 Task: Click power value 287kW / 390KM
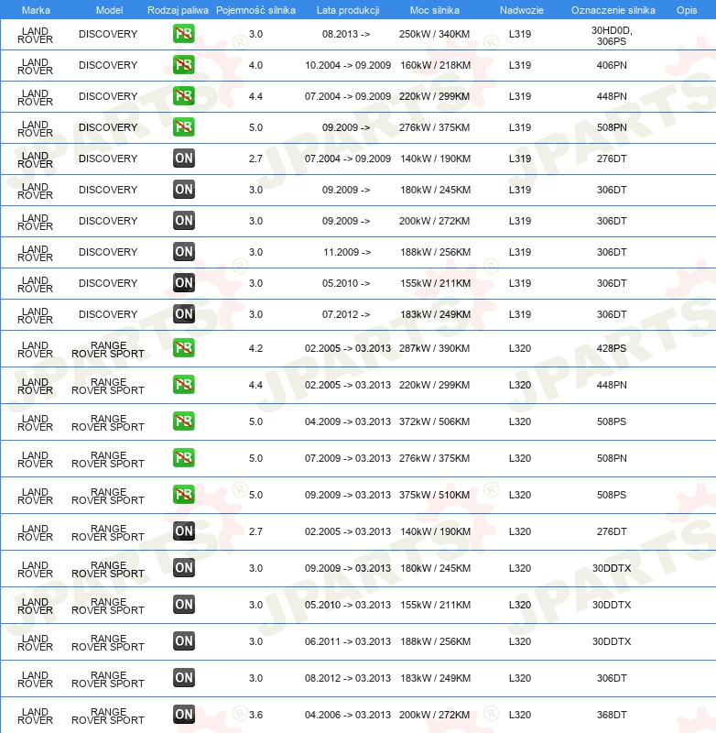[434, 348]
